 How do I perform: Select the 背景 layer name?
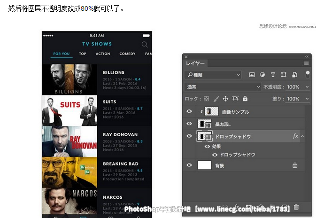click(x=219, y=166)
